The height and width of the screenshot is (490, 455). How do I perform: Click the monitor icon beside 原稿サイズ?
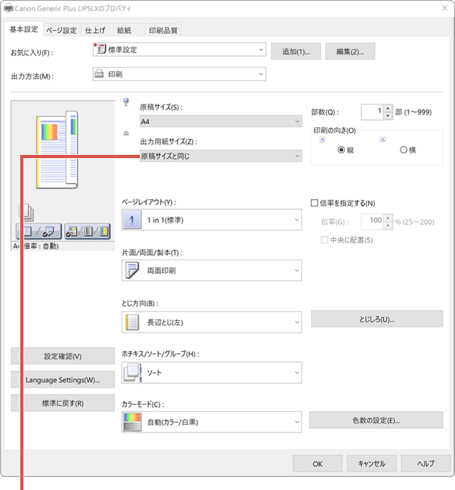[126, 102]
